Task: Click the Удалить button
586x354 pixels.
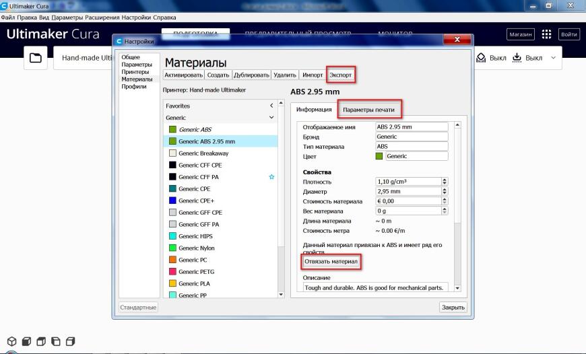Action: (x=285, y=75)
